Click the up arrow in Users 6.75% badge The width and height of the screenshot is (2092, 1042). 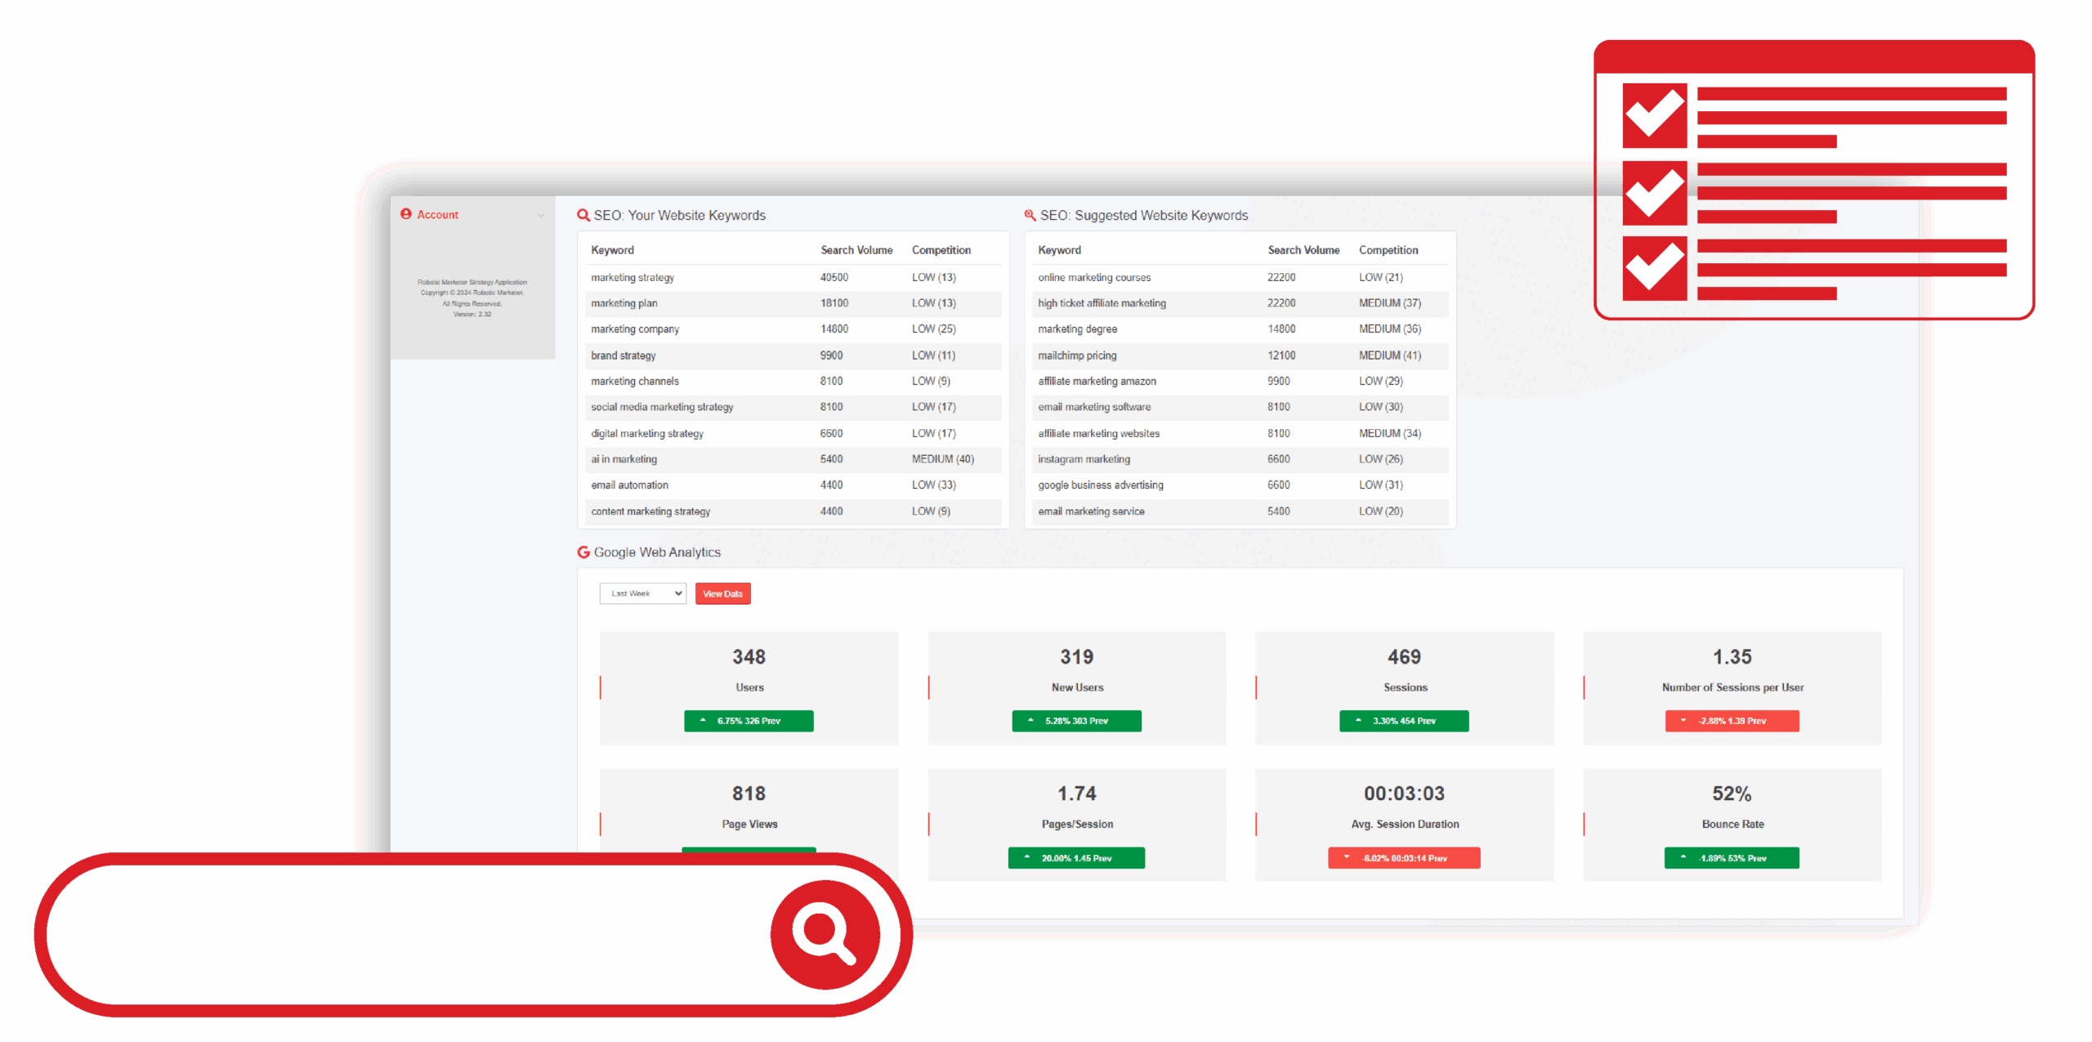click(703, 721)
